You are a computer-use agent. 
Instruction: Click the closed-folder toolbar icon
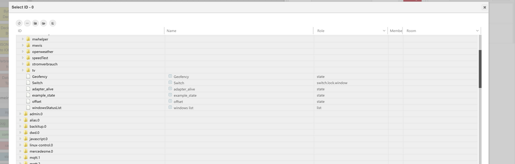[x=36, y=23]
